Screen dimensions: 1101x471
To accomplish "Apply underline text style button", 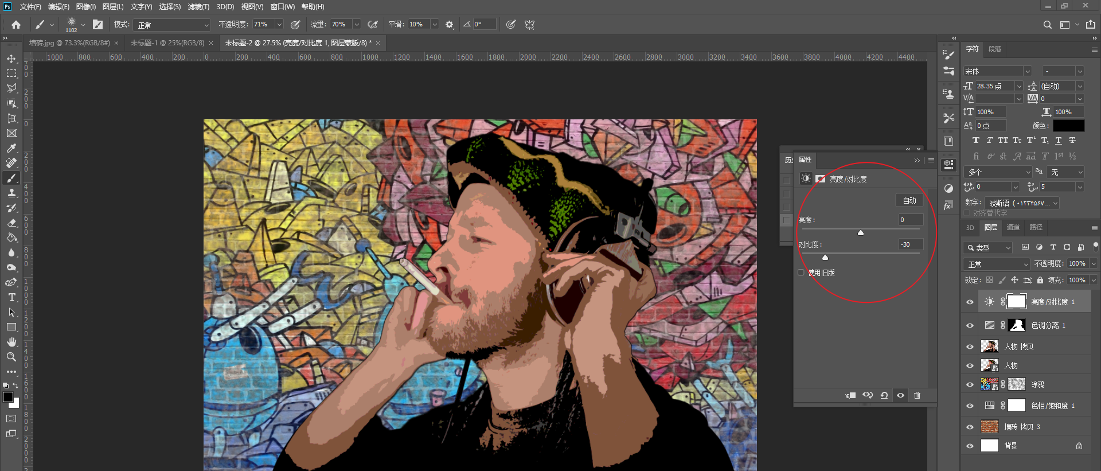I will coord(1059,140).
